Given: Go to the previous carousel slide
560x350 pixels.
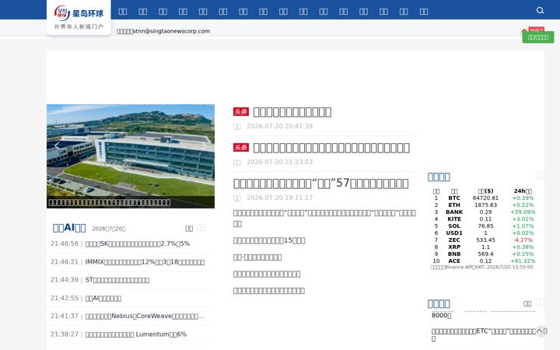Looking at the screenshot, I should point(57,145).
